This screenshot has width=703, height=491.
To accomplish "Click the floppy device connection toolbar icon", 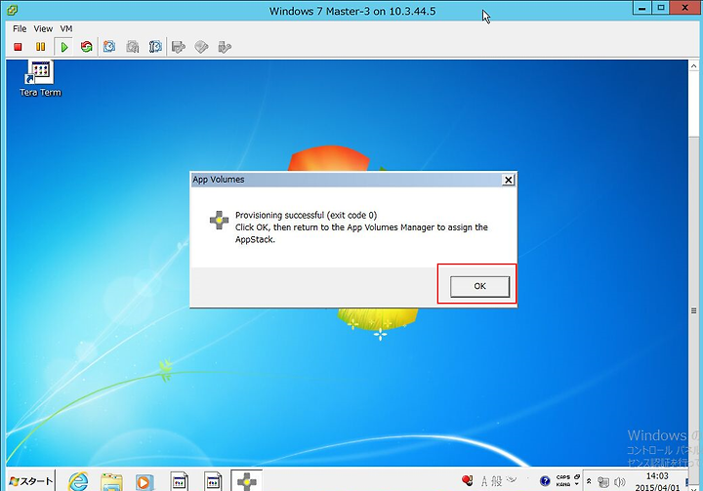I will pyautogui.click(x=179, y=47).
